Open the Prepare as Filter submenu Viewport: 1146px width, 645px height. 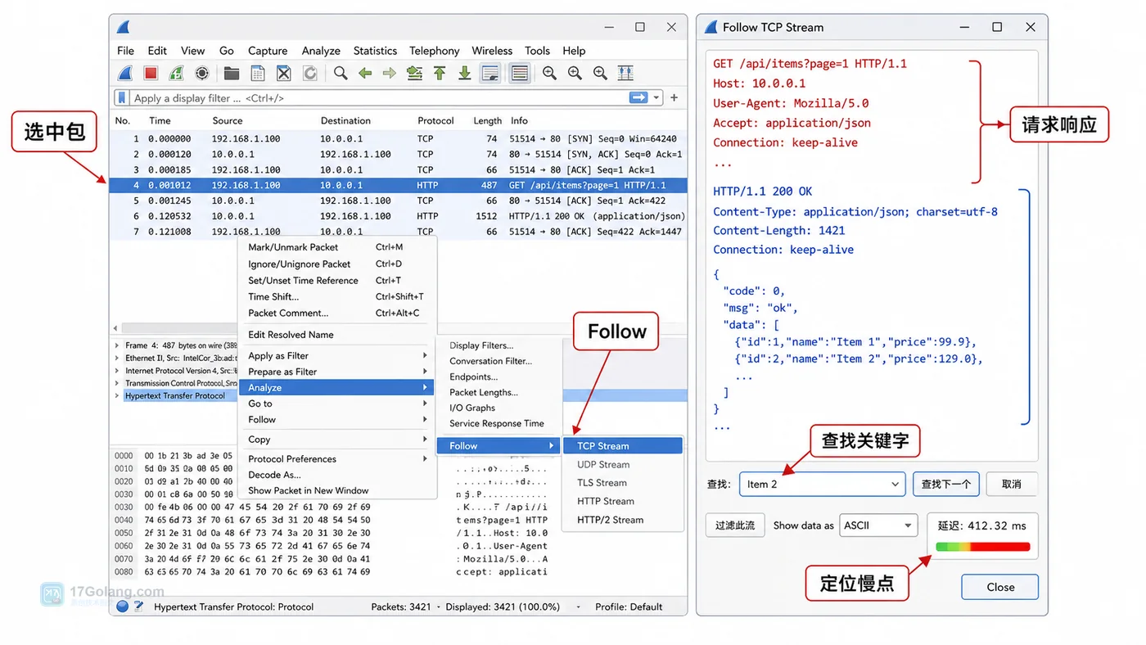pyautogui.click(x=337, y=372)
